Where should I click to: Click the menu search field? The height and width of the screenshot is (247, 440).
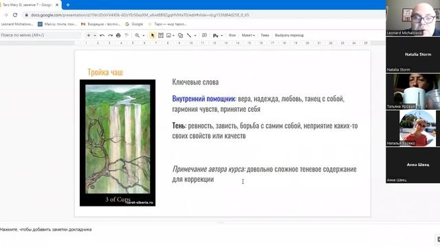pyautogui.click(x=40, y=35)
